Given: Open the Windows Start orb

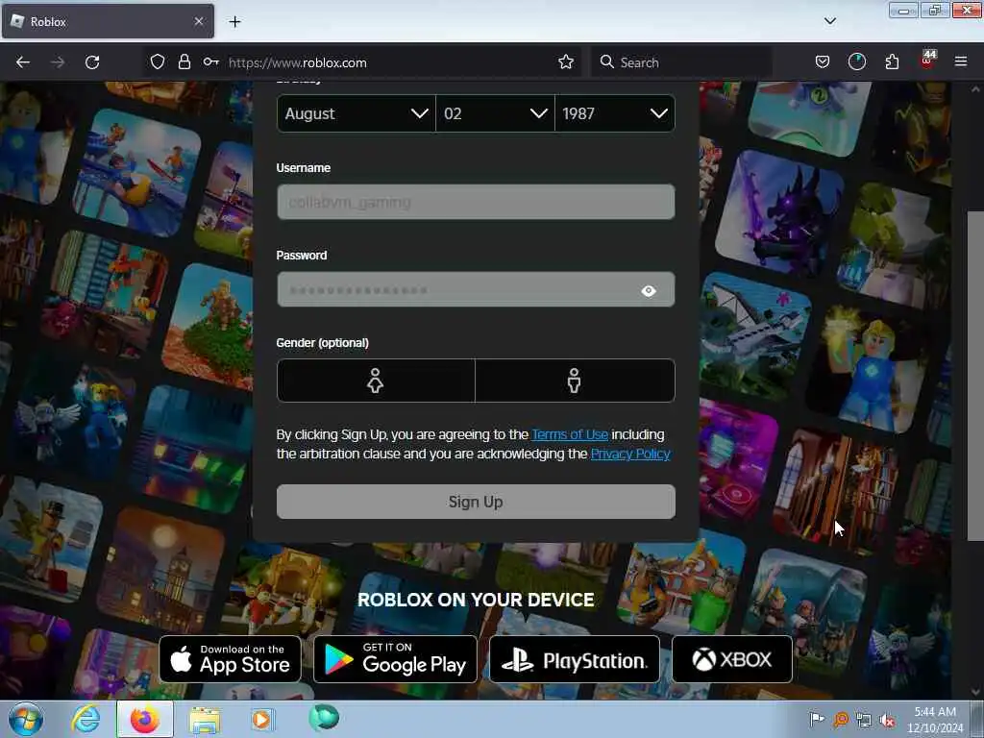Looking at the screenshot, I should [26, 719].
